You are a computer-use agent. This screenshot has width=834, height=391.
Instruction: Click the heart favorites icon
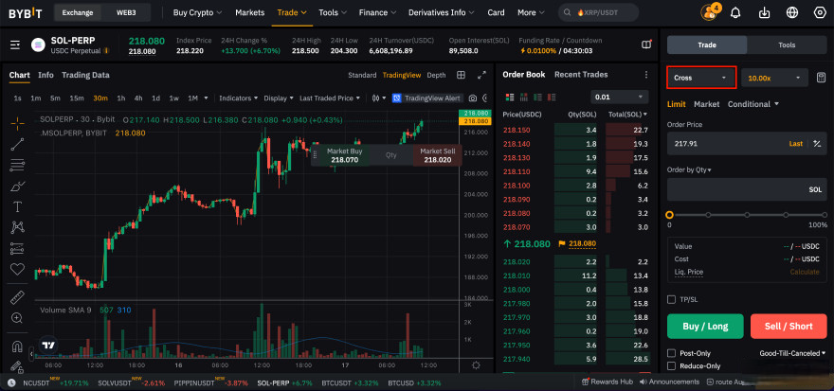coord(17,269)
